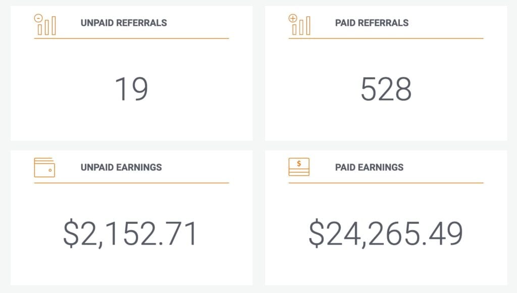
Task: Open the Paid Referrals card
Action: point(386,73)
